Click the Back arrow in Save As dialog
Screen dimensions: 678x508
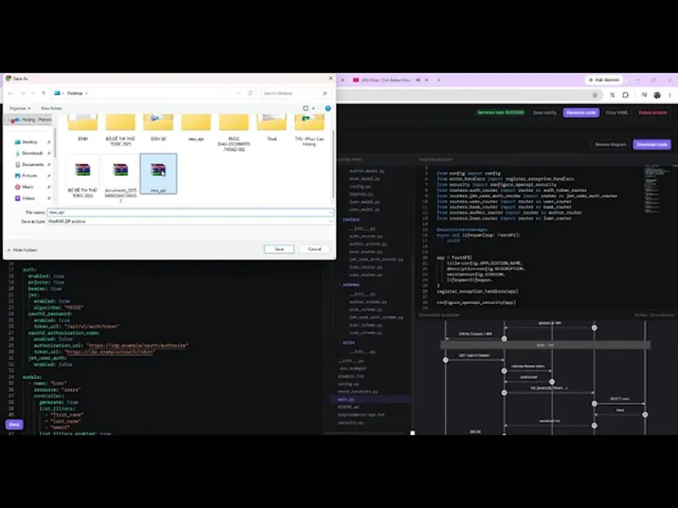coord(10,93)
